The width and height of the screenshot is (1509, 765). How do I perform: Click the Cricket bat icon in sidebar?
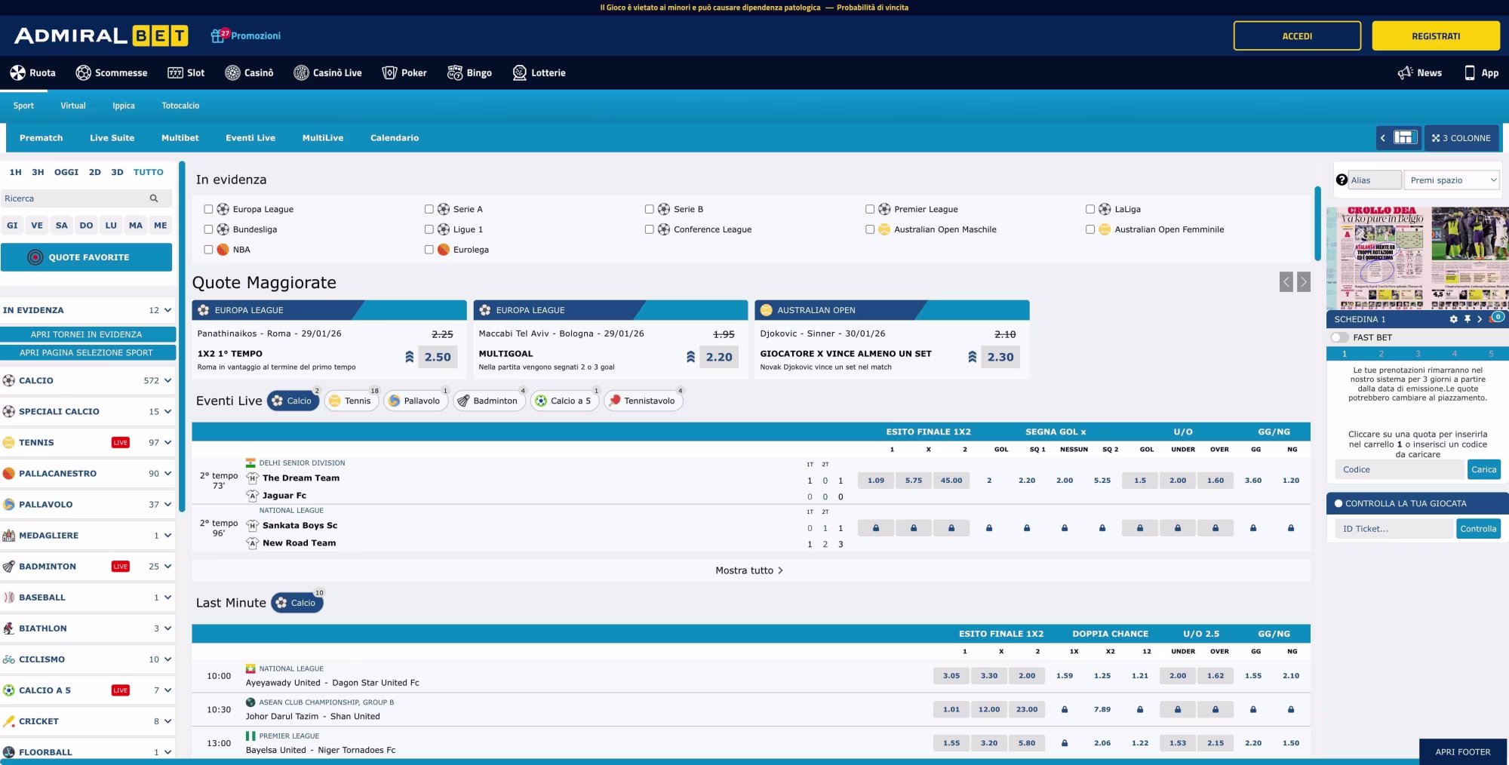click(9, 721)
